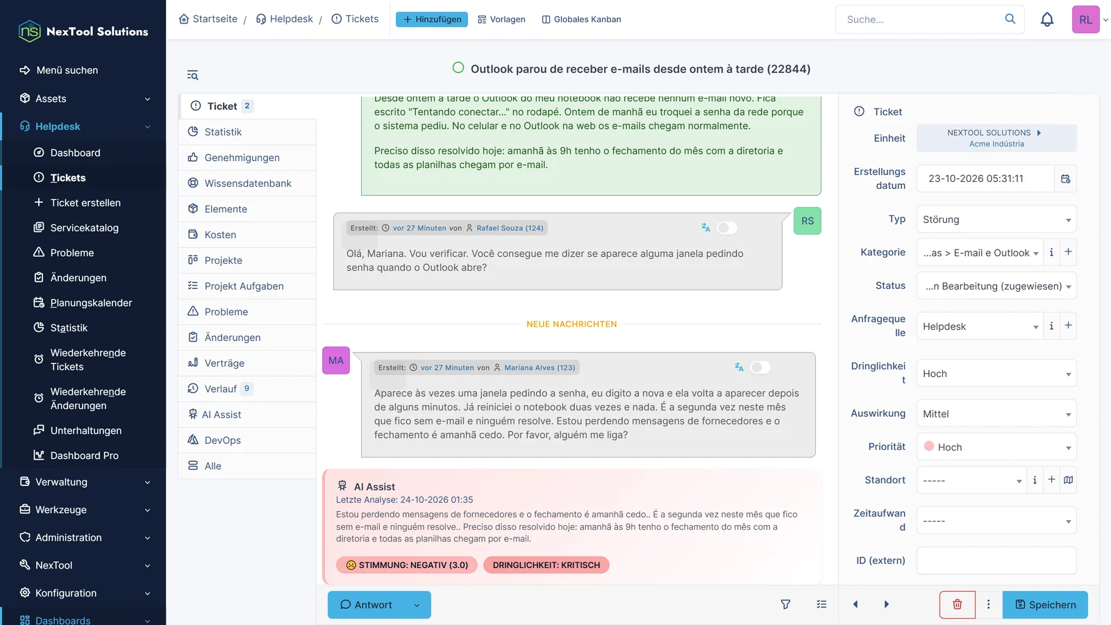Toggle the ticket side menu list icon
This screenshot has width=1111, height=625.
[x=192, y=75]
